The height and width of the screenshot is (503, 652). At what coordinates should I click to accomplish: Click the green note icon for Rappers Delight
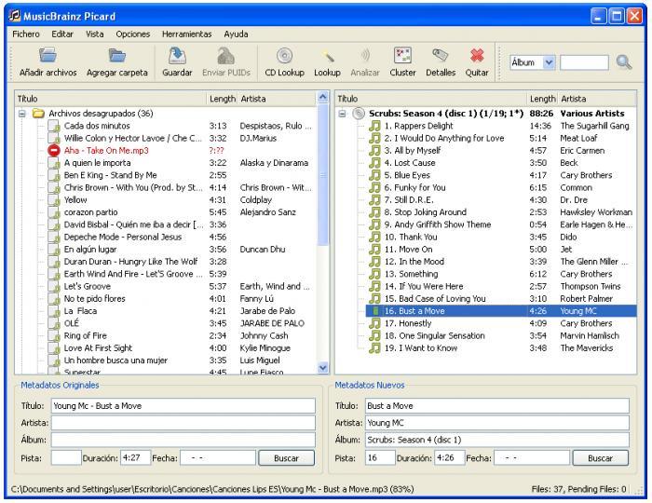click(x=374, y=126)
